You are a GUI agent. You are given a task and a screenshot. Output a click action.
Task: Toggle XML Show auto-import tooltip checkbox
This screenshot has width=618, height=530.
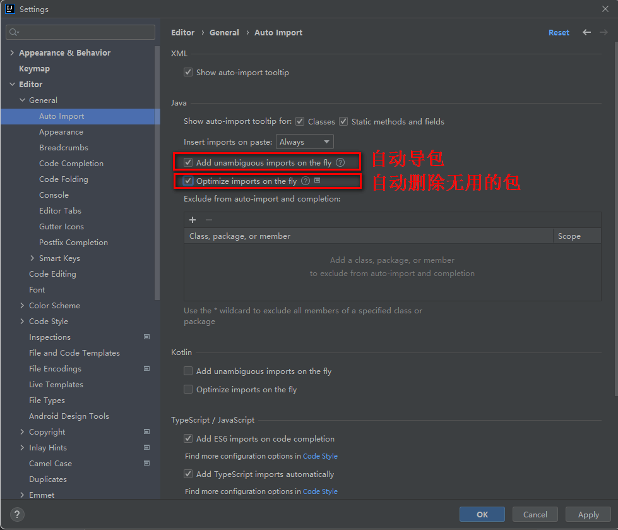(188, 72)
